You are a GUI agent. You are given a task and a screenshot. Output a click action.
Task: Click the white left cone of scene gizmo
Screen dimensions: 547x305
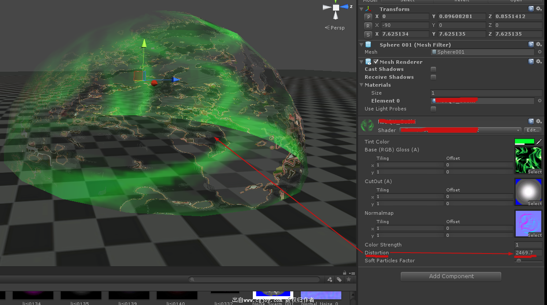point(326,7)
